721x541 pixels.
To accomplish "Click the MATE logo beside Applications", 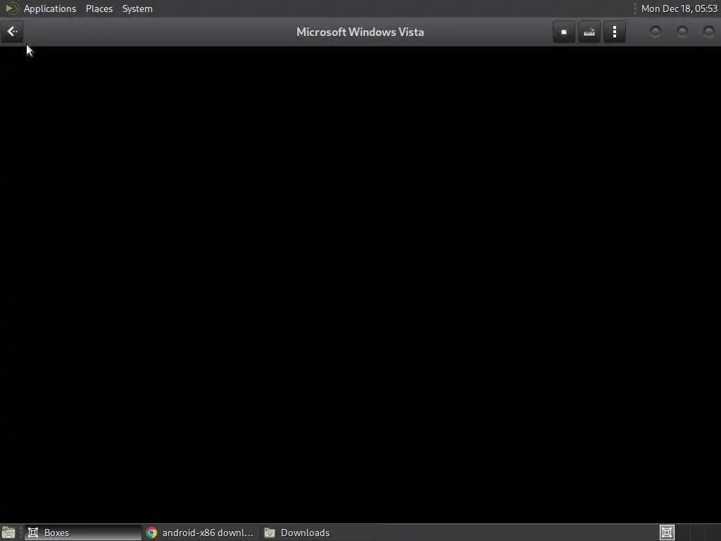I will (x=11, y=8).
